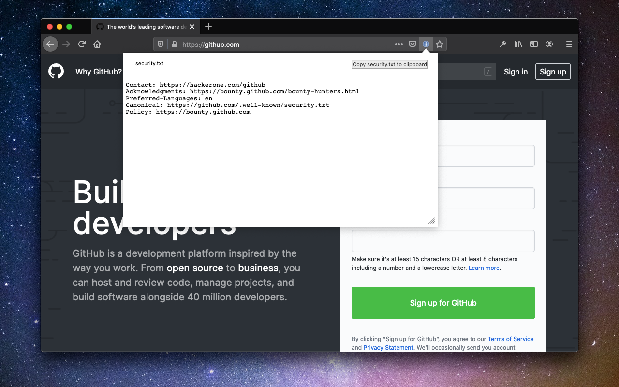Viewport: 619px width, 387px height.
Task: Click the browser Back button
Action: [50, 44]
